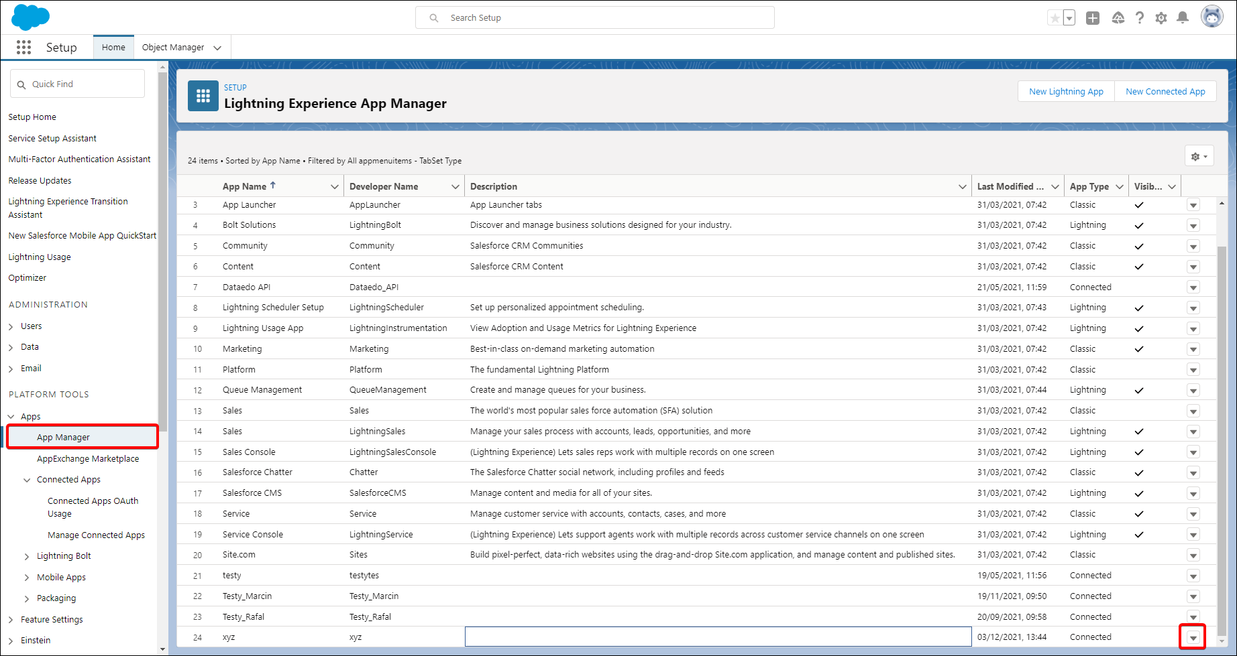Click the Search Setup input field
This screenshot has height=656, width=1237.
[604, 18]
